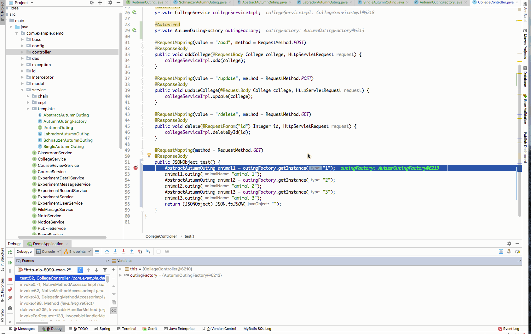
Task: Click test() in the breadcrumb bar
Action: (189, 236)
